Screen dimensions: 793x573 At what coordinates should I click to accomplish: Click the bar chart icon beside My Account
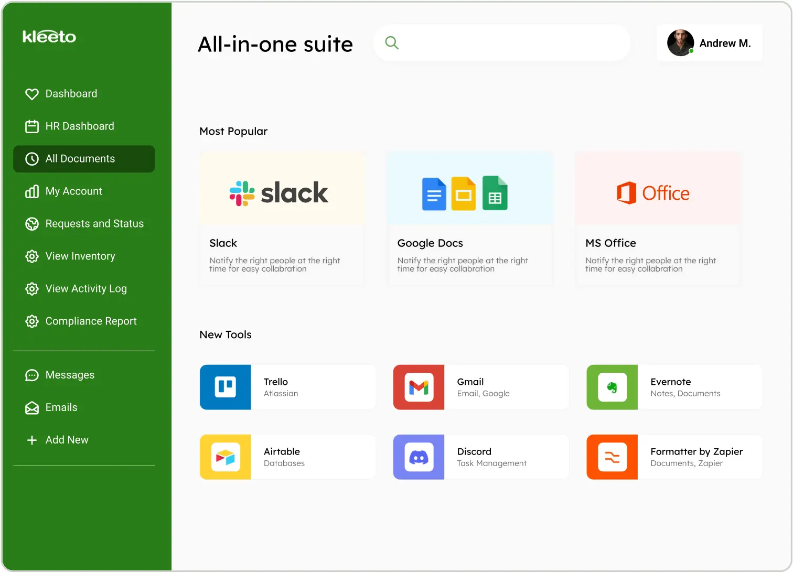tap(32, 191)
